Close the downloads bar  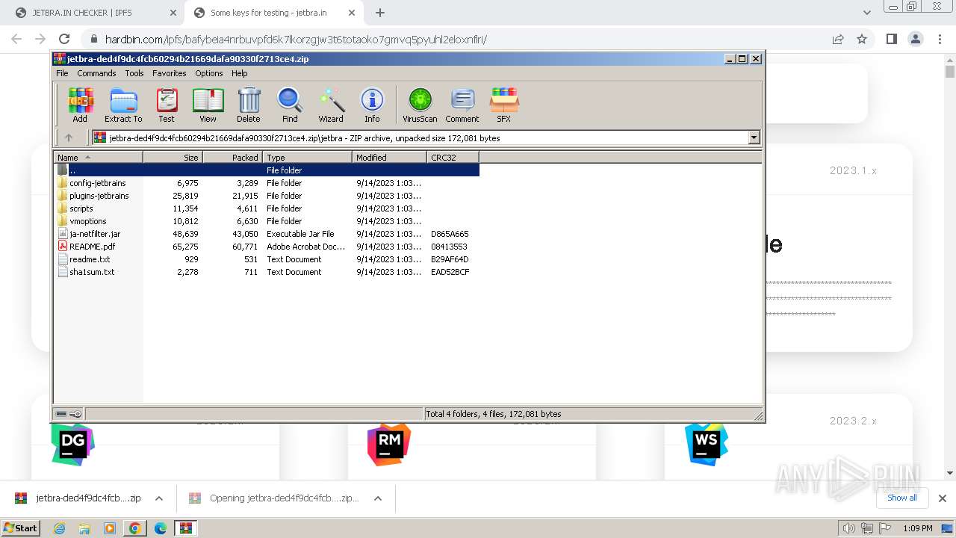click(x=943, y=498)
